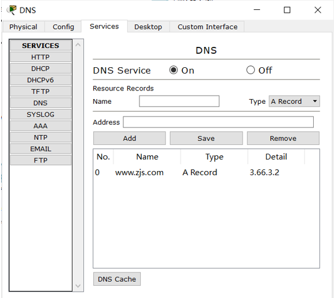Image resolution: width=334 pixels, height=298 pixels.
Task: Open the record Type dropdown
Action: tap(294, 101)
